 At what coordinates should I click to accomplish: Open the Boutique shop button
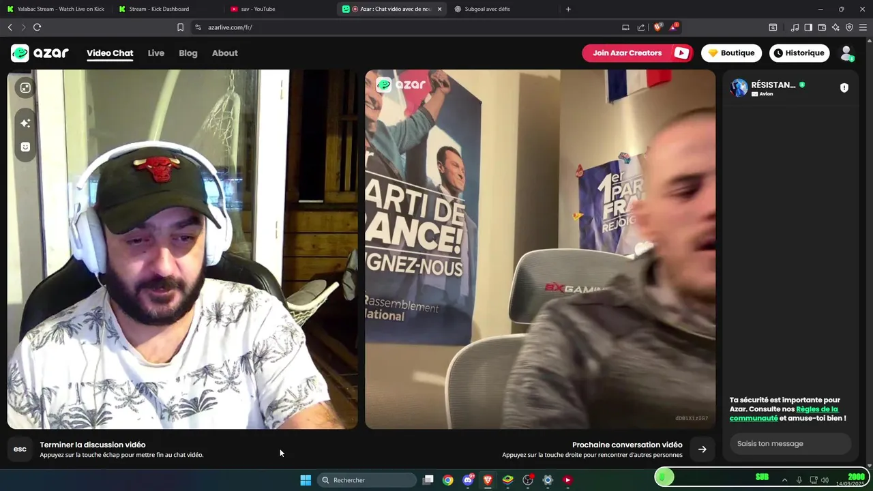coord(731,53)
